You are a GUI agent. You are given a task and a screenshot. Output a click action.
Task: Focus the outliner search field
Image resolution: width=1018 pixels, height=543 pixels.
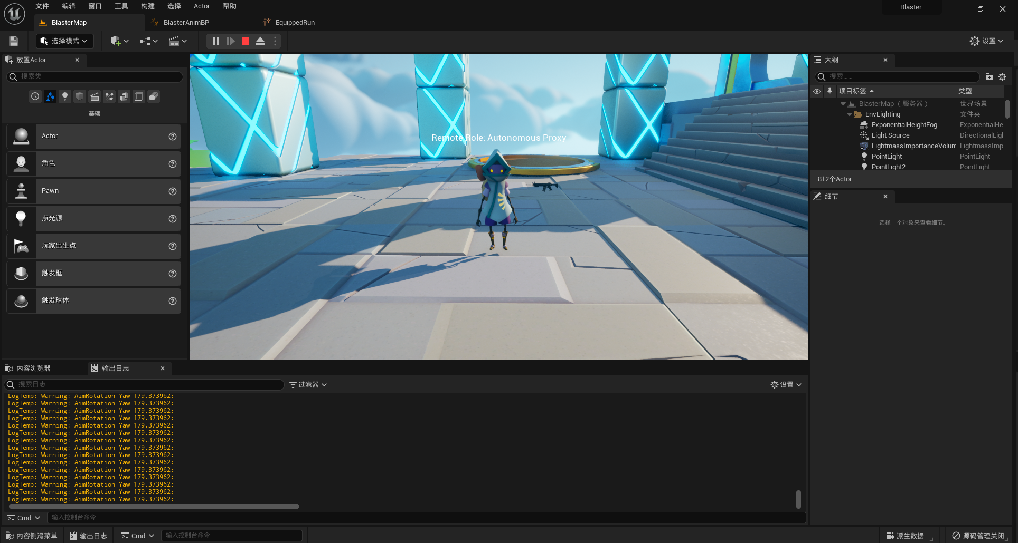pyautogui.click(x=898, y=77)
